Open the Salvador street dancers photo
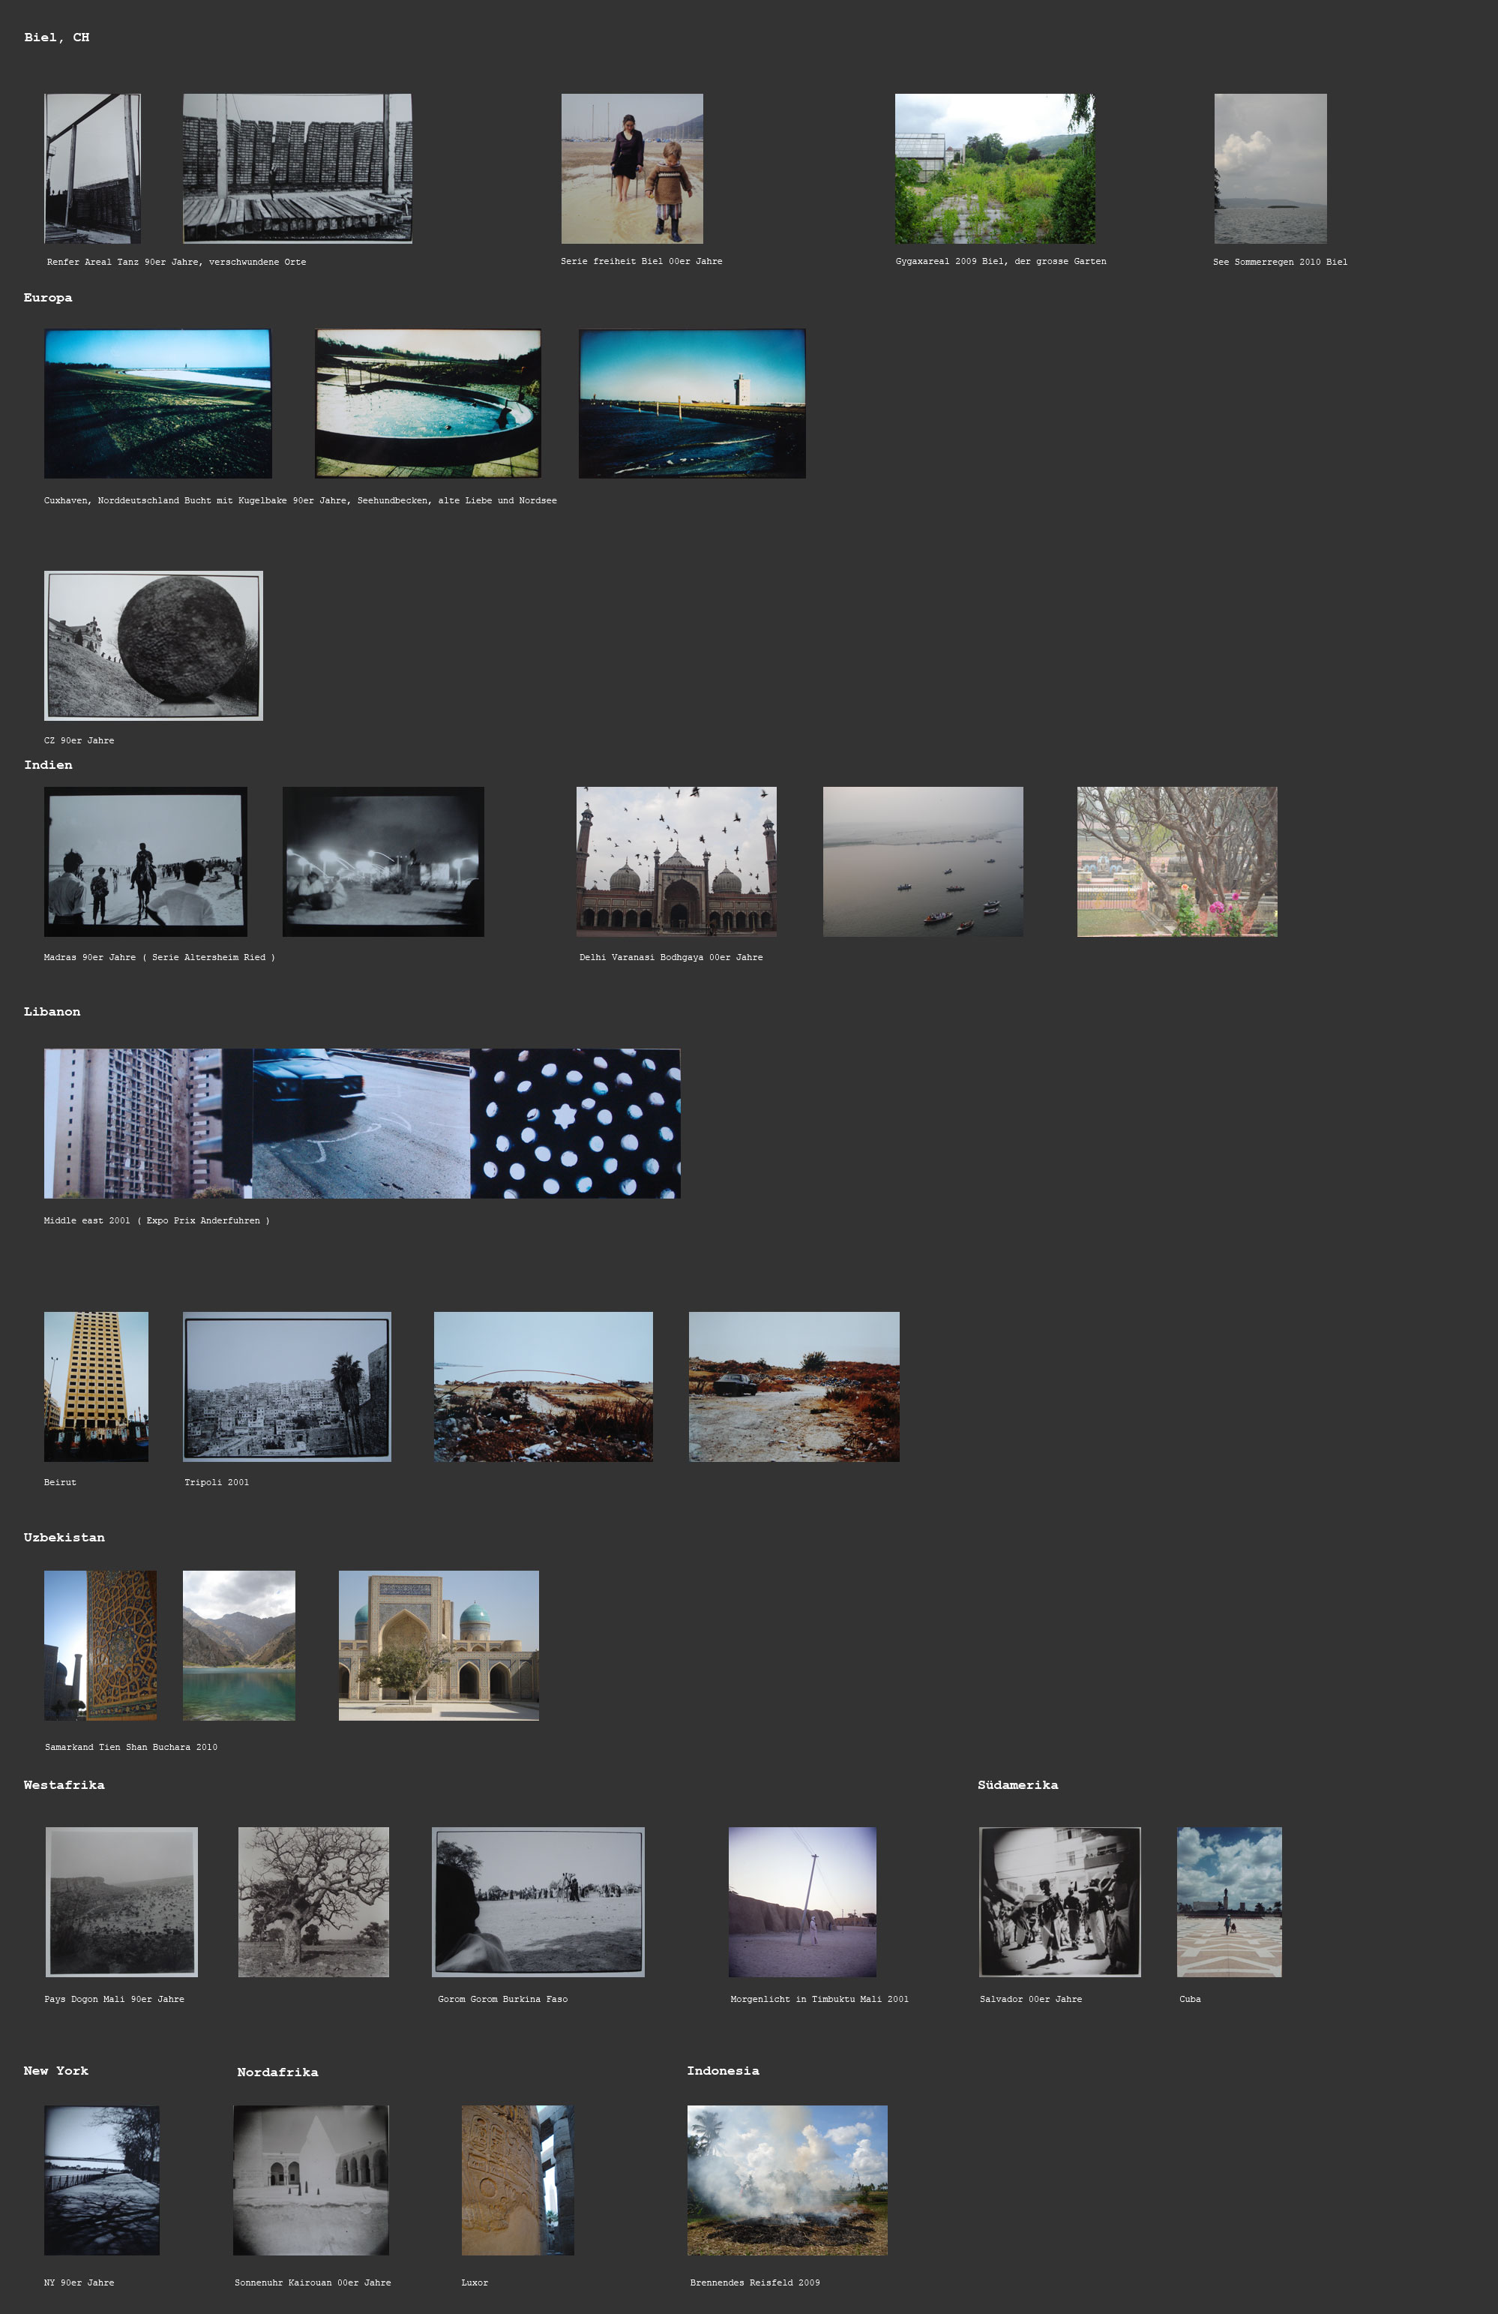The image size is (1498, 2314). 1059,1901
